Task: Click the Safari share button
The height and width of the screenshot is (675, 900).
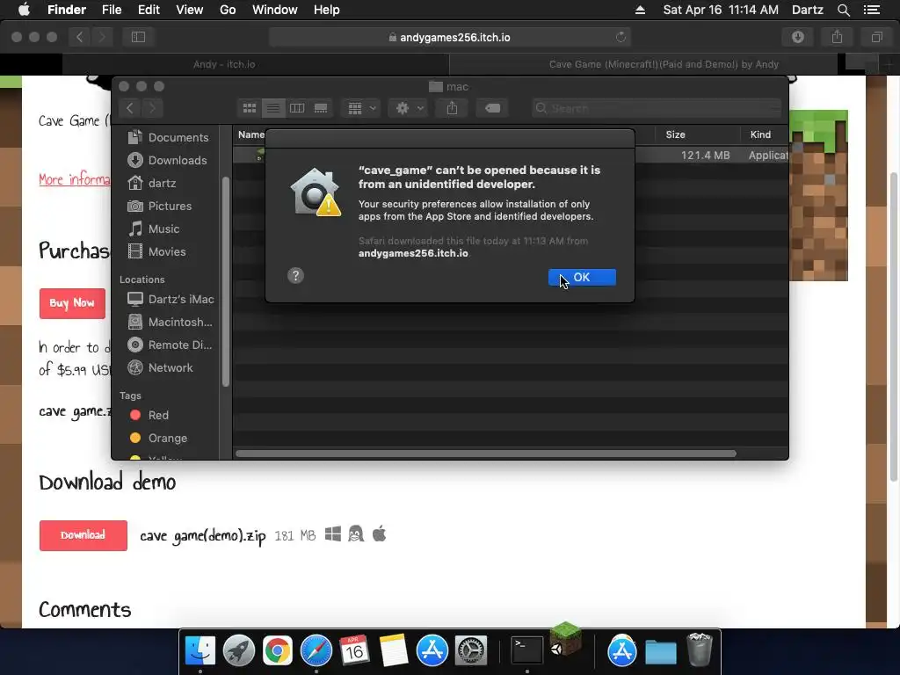Action: click(x=838, y=37)
